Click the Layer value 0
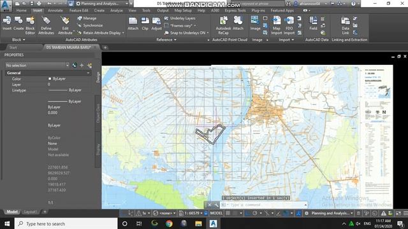This screenshot has height=229, width=408. [x=49, y=85]
